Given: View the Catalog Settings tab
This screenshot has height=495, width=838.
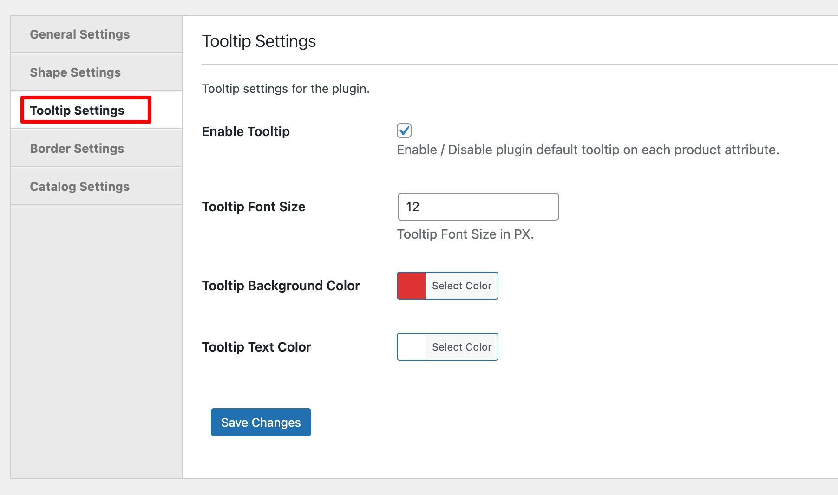Looking at the screenshot, I should coord(79,186).
